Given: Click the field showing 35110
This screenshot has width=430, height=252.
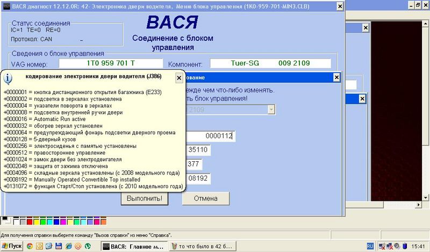Looking at the screenshot, I should pyautogui.click(x=198, y=150).
